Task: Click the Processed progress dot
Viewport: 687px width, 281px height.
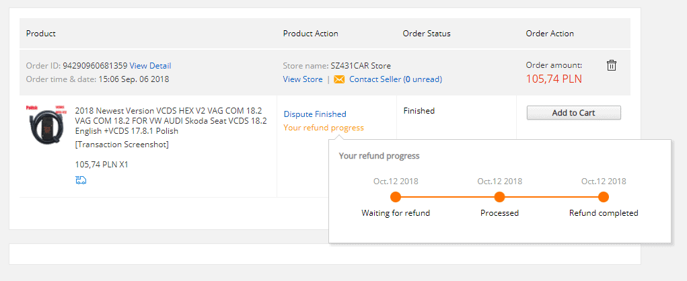Action: point(499,197)
